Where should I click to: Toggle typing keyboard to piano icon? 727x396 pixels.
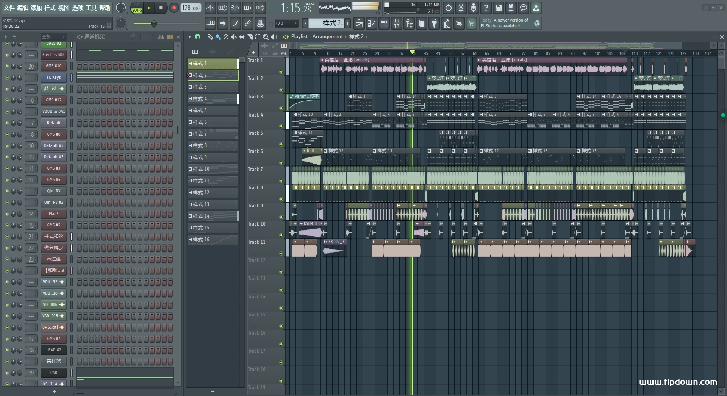point(210,23)
